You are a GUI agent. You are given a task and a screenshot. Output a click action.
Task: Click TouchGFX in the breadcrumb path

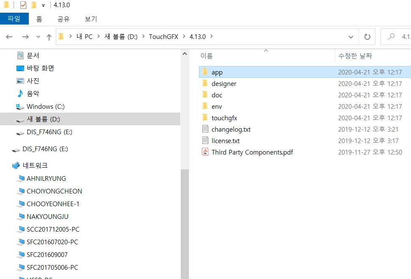click(163, 37)
